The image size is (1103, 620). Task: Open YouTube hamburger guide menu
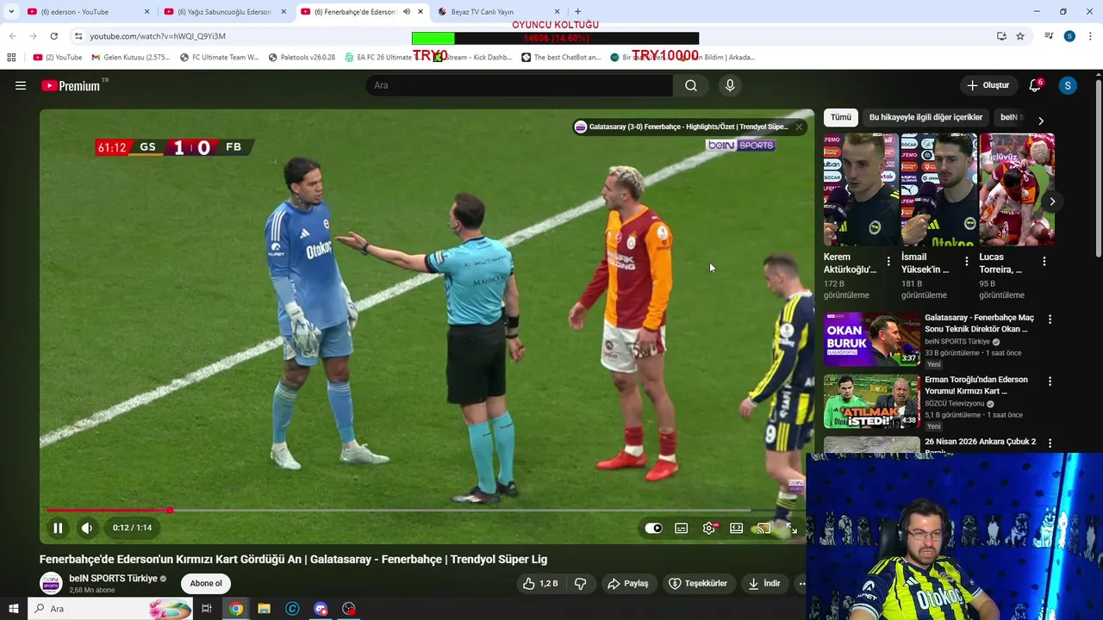pos(21,85)
